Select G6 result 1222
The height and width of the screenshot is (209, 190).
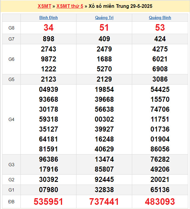point(48,69)
